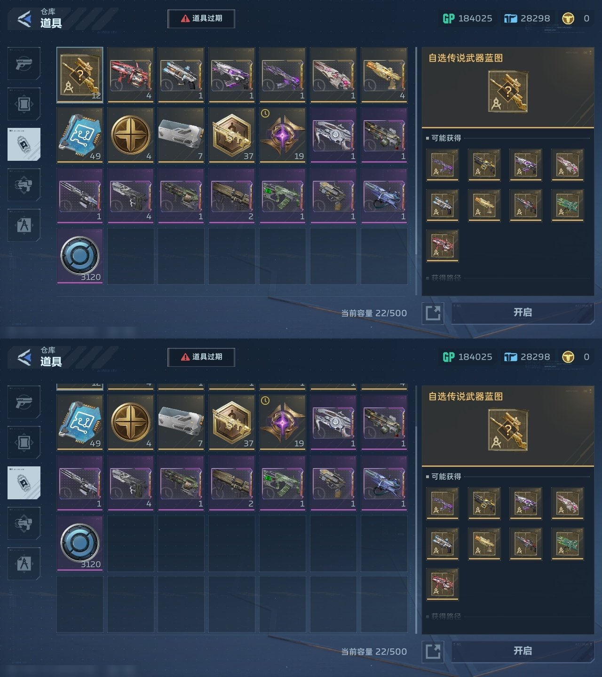The height and width of the screenshot is (677, 602).
Task: Preview the green blueprint reward in the upper panel
Action: coord(567,205)
